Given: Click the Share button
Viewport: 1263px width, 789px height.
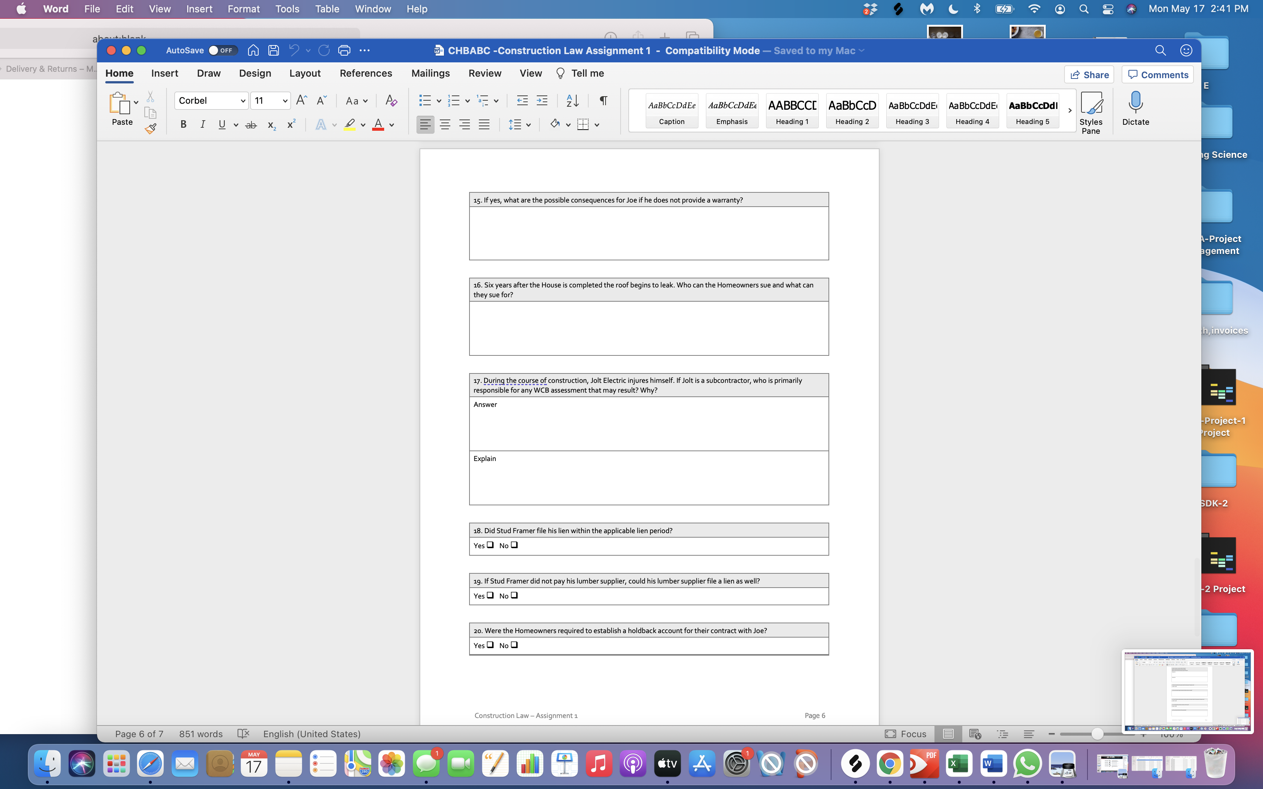Looking at the screenshot, I should 1090,74.
